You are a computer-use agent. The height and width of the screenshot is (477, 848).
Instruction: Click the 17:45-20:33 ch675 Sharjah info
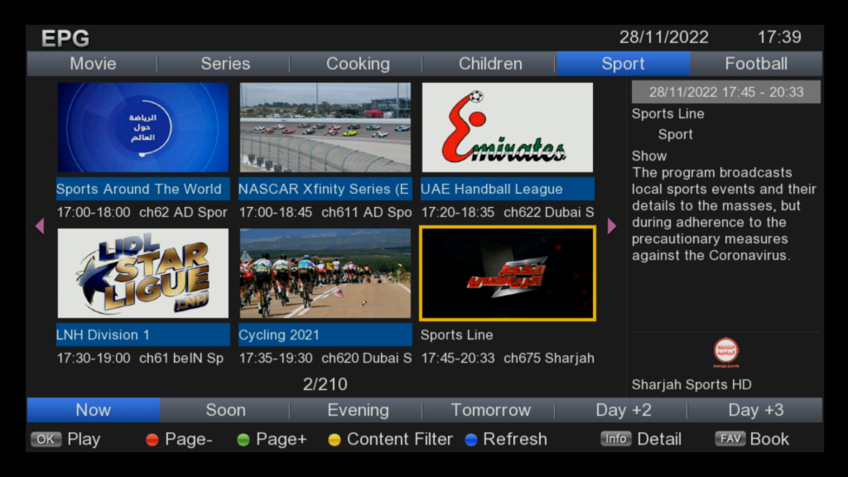pos(508,358)
